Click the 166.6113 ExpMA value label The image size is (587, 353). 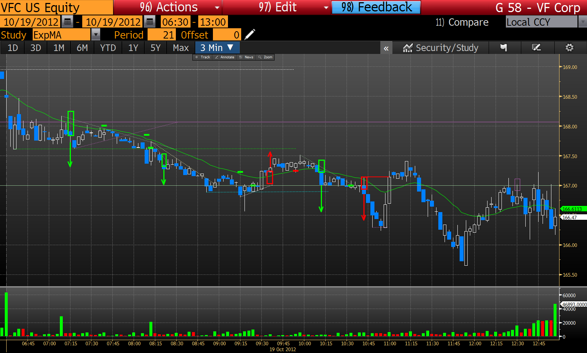tap(573, 209)
